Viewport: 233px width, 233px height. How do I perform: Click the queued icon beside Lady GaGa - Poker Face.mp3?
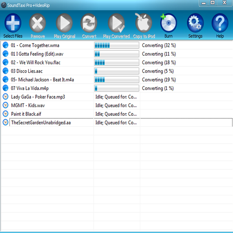point(5,97)
